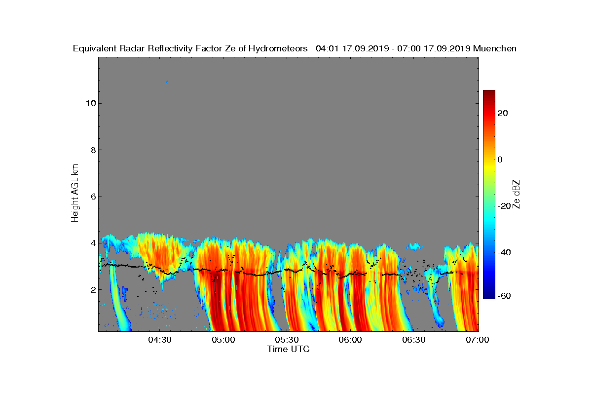Click the 'Ze dBZ' colorbar label

[x=517, y=194]
